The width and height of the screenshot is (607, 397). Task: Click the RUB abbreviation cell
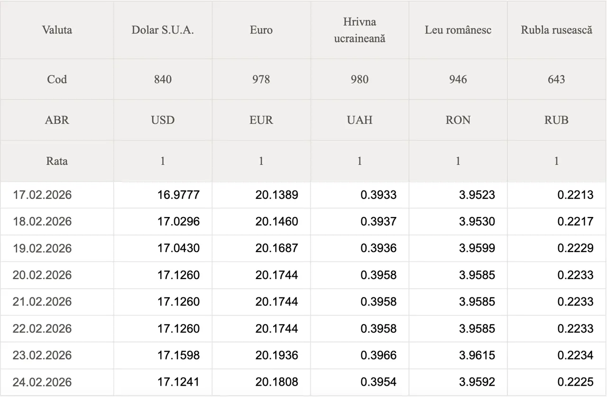point(556,120)
